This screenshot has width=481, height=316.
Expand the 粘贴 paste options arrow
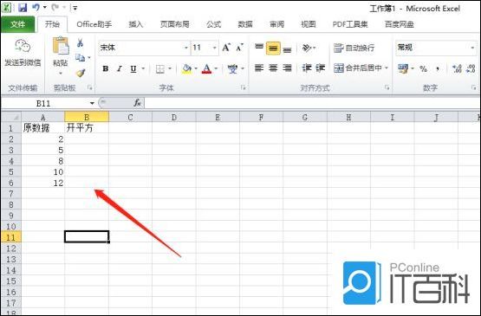[x=61, y=73]
